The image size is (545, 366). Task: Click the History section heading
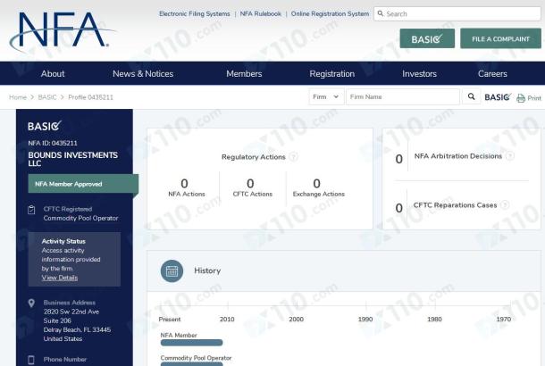pyautogui.click(x=207, y=270)
